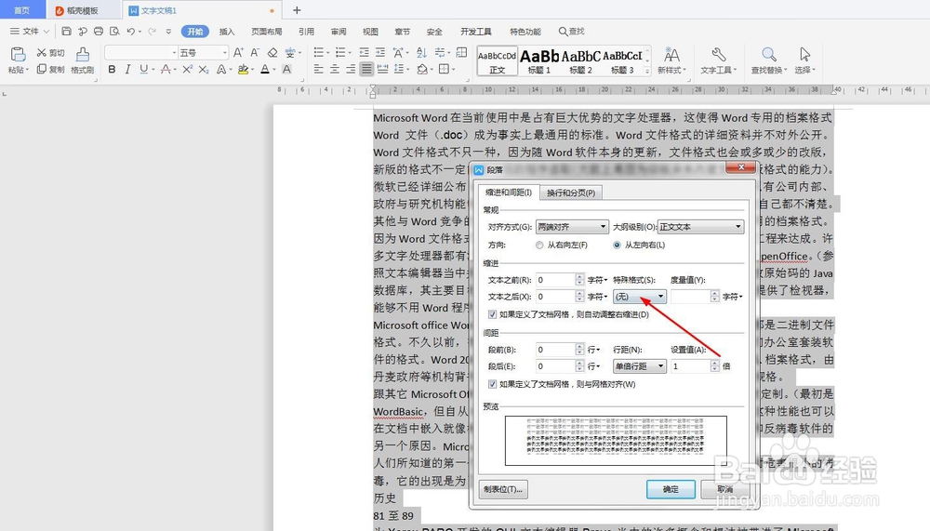This screenshot has width=930, height=531.
Task: Click the Increase Indent icon
Action: tap(380, 53)
